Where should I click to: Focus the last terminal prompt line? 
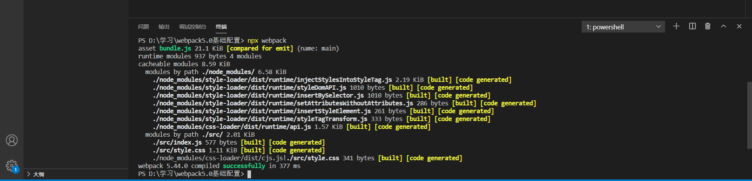[x=195, y=174]
